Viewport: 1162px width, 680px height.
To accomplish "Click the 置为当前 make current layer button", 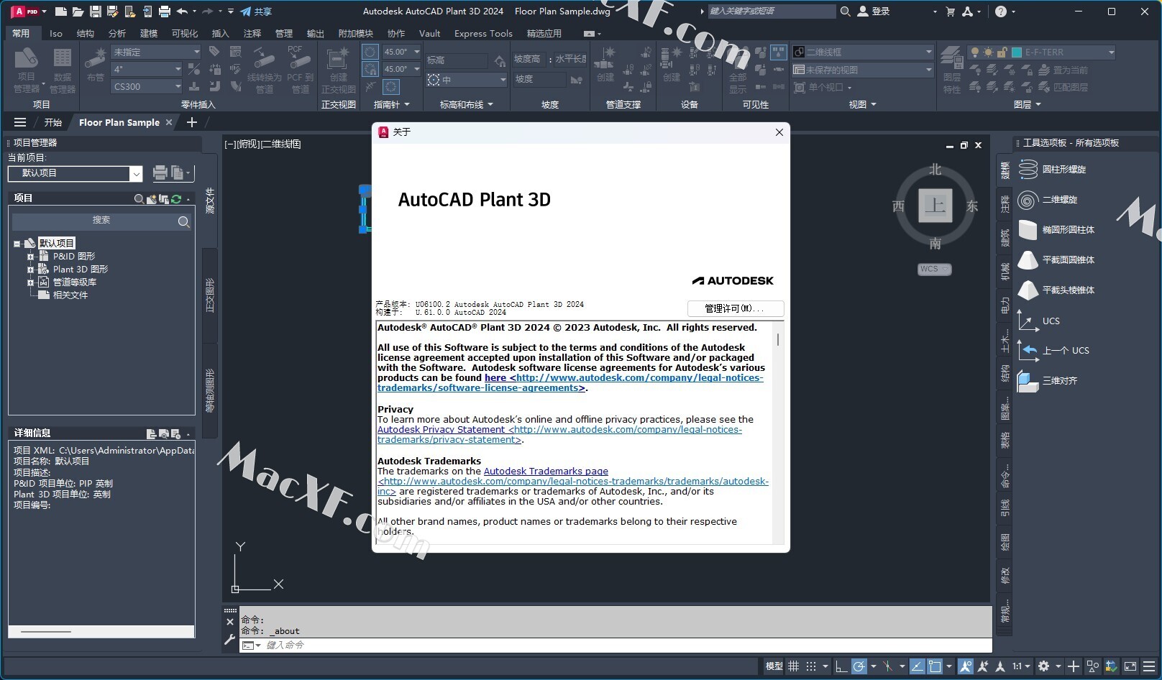I will (1063, 70).
